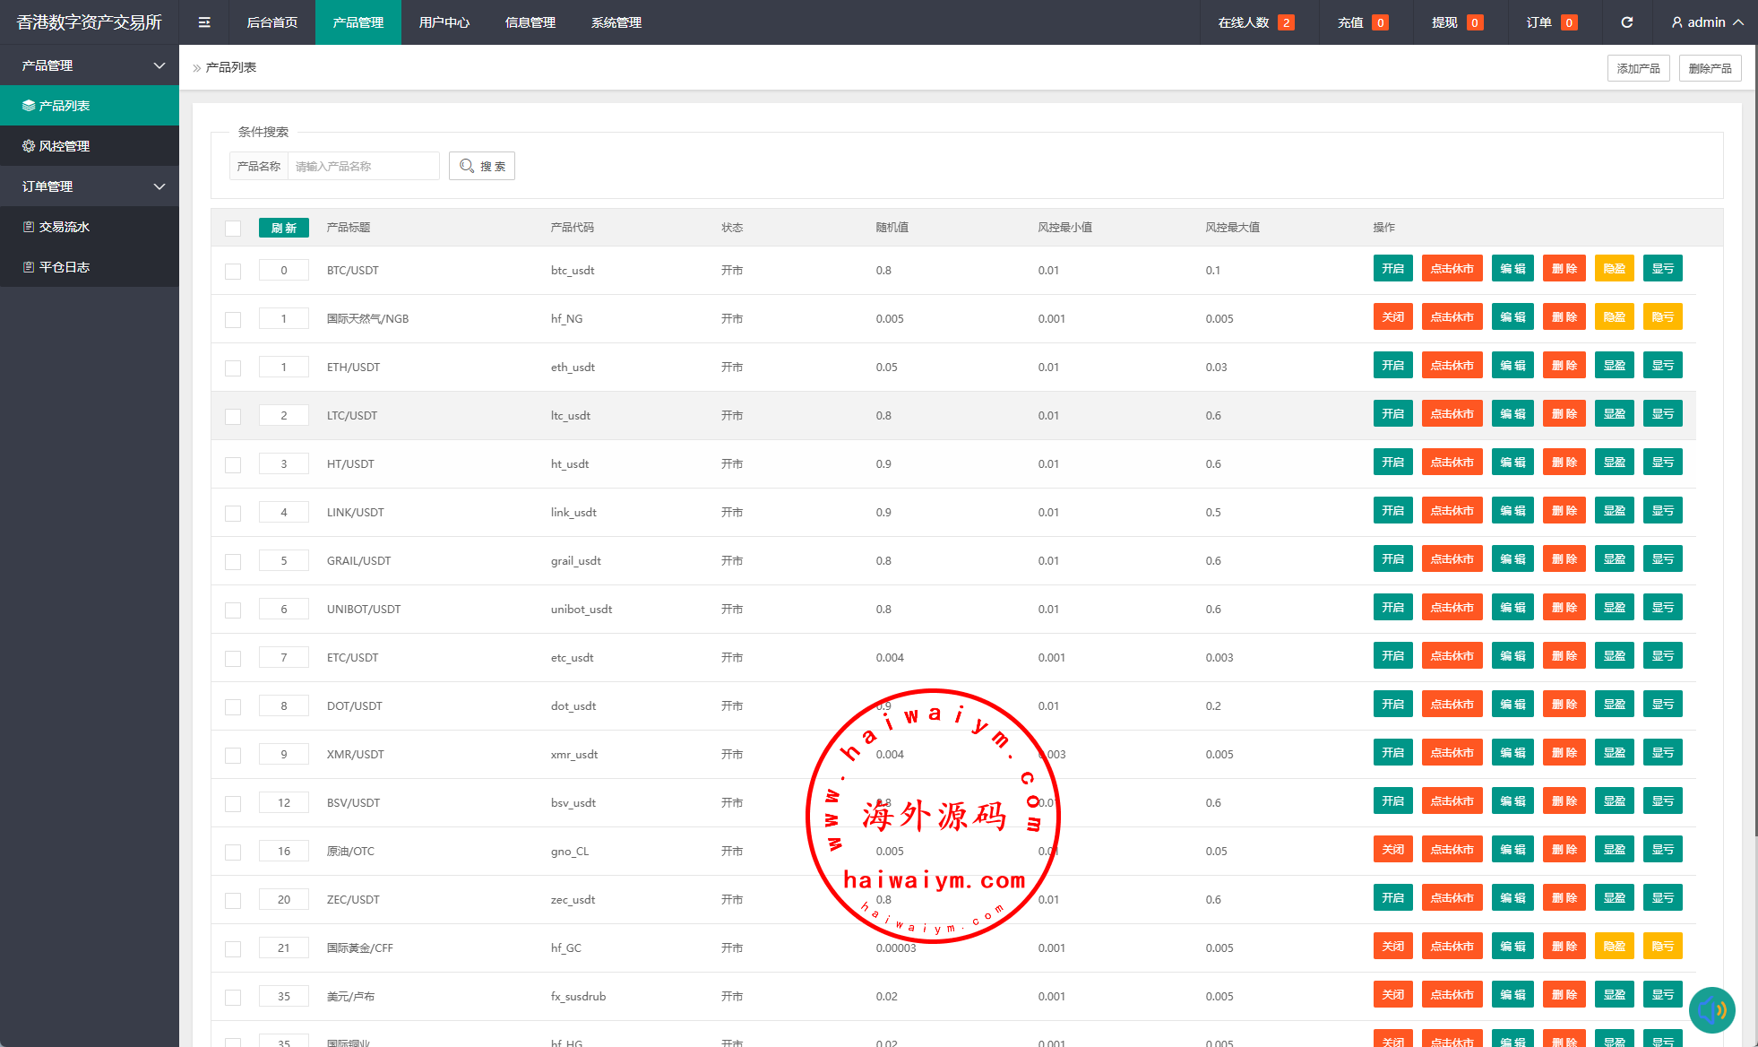Click the magnifier search button
Image resolution: width=1758 pixels, height=1047 pixels.
point(482,166)
